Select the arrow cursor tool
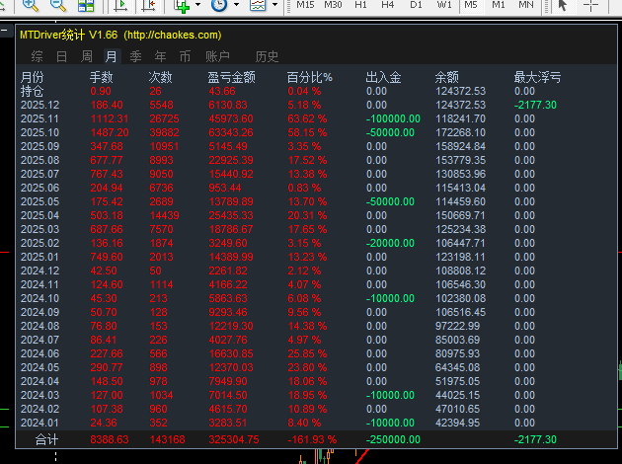The image size is (622, 464). [x=563, y=5]
